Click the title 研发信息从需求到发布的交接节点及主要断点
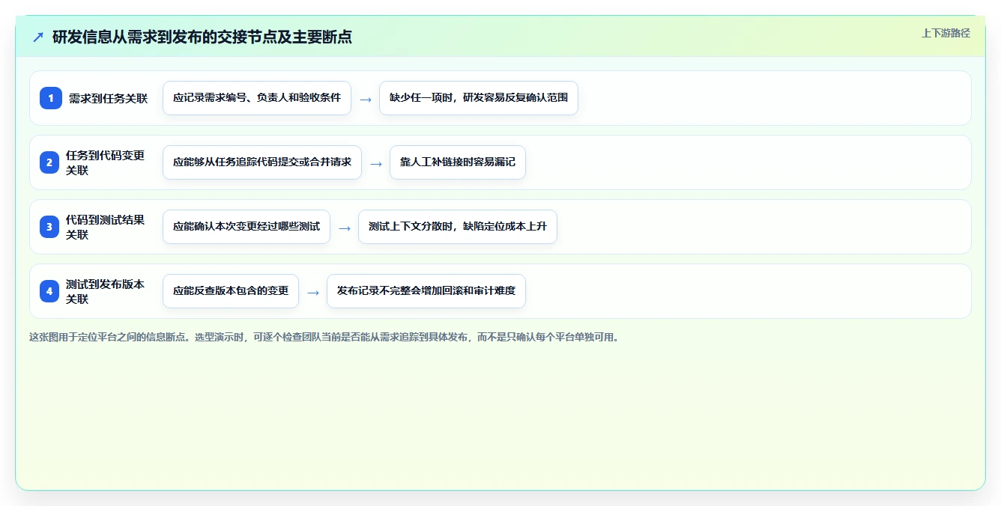The image size is (1001, 506). [202, 37]
